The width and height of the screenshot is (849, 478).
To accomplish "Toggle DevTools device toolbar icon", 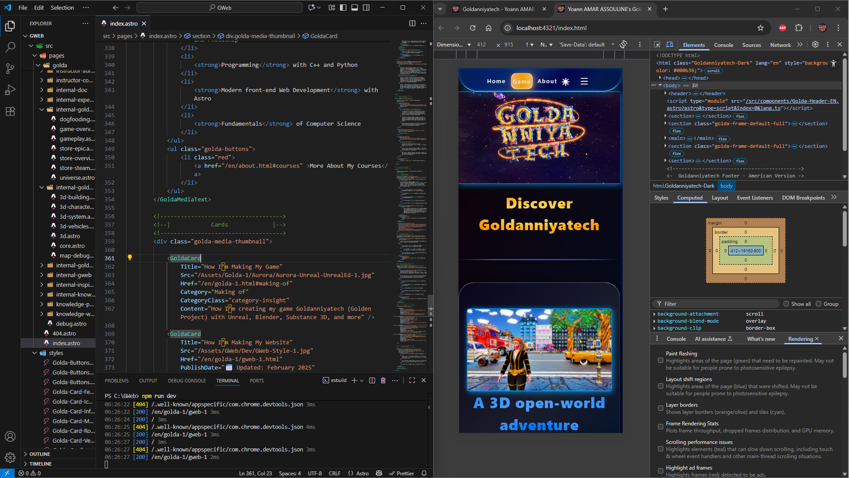I will click(669, 45).
